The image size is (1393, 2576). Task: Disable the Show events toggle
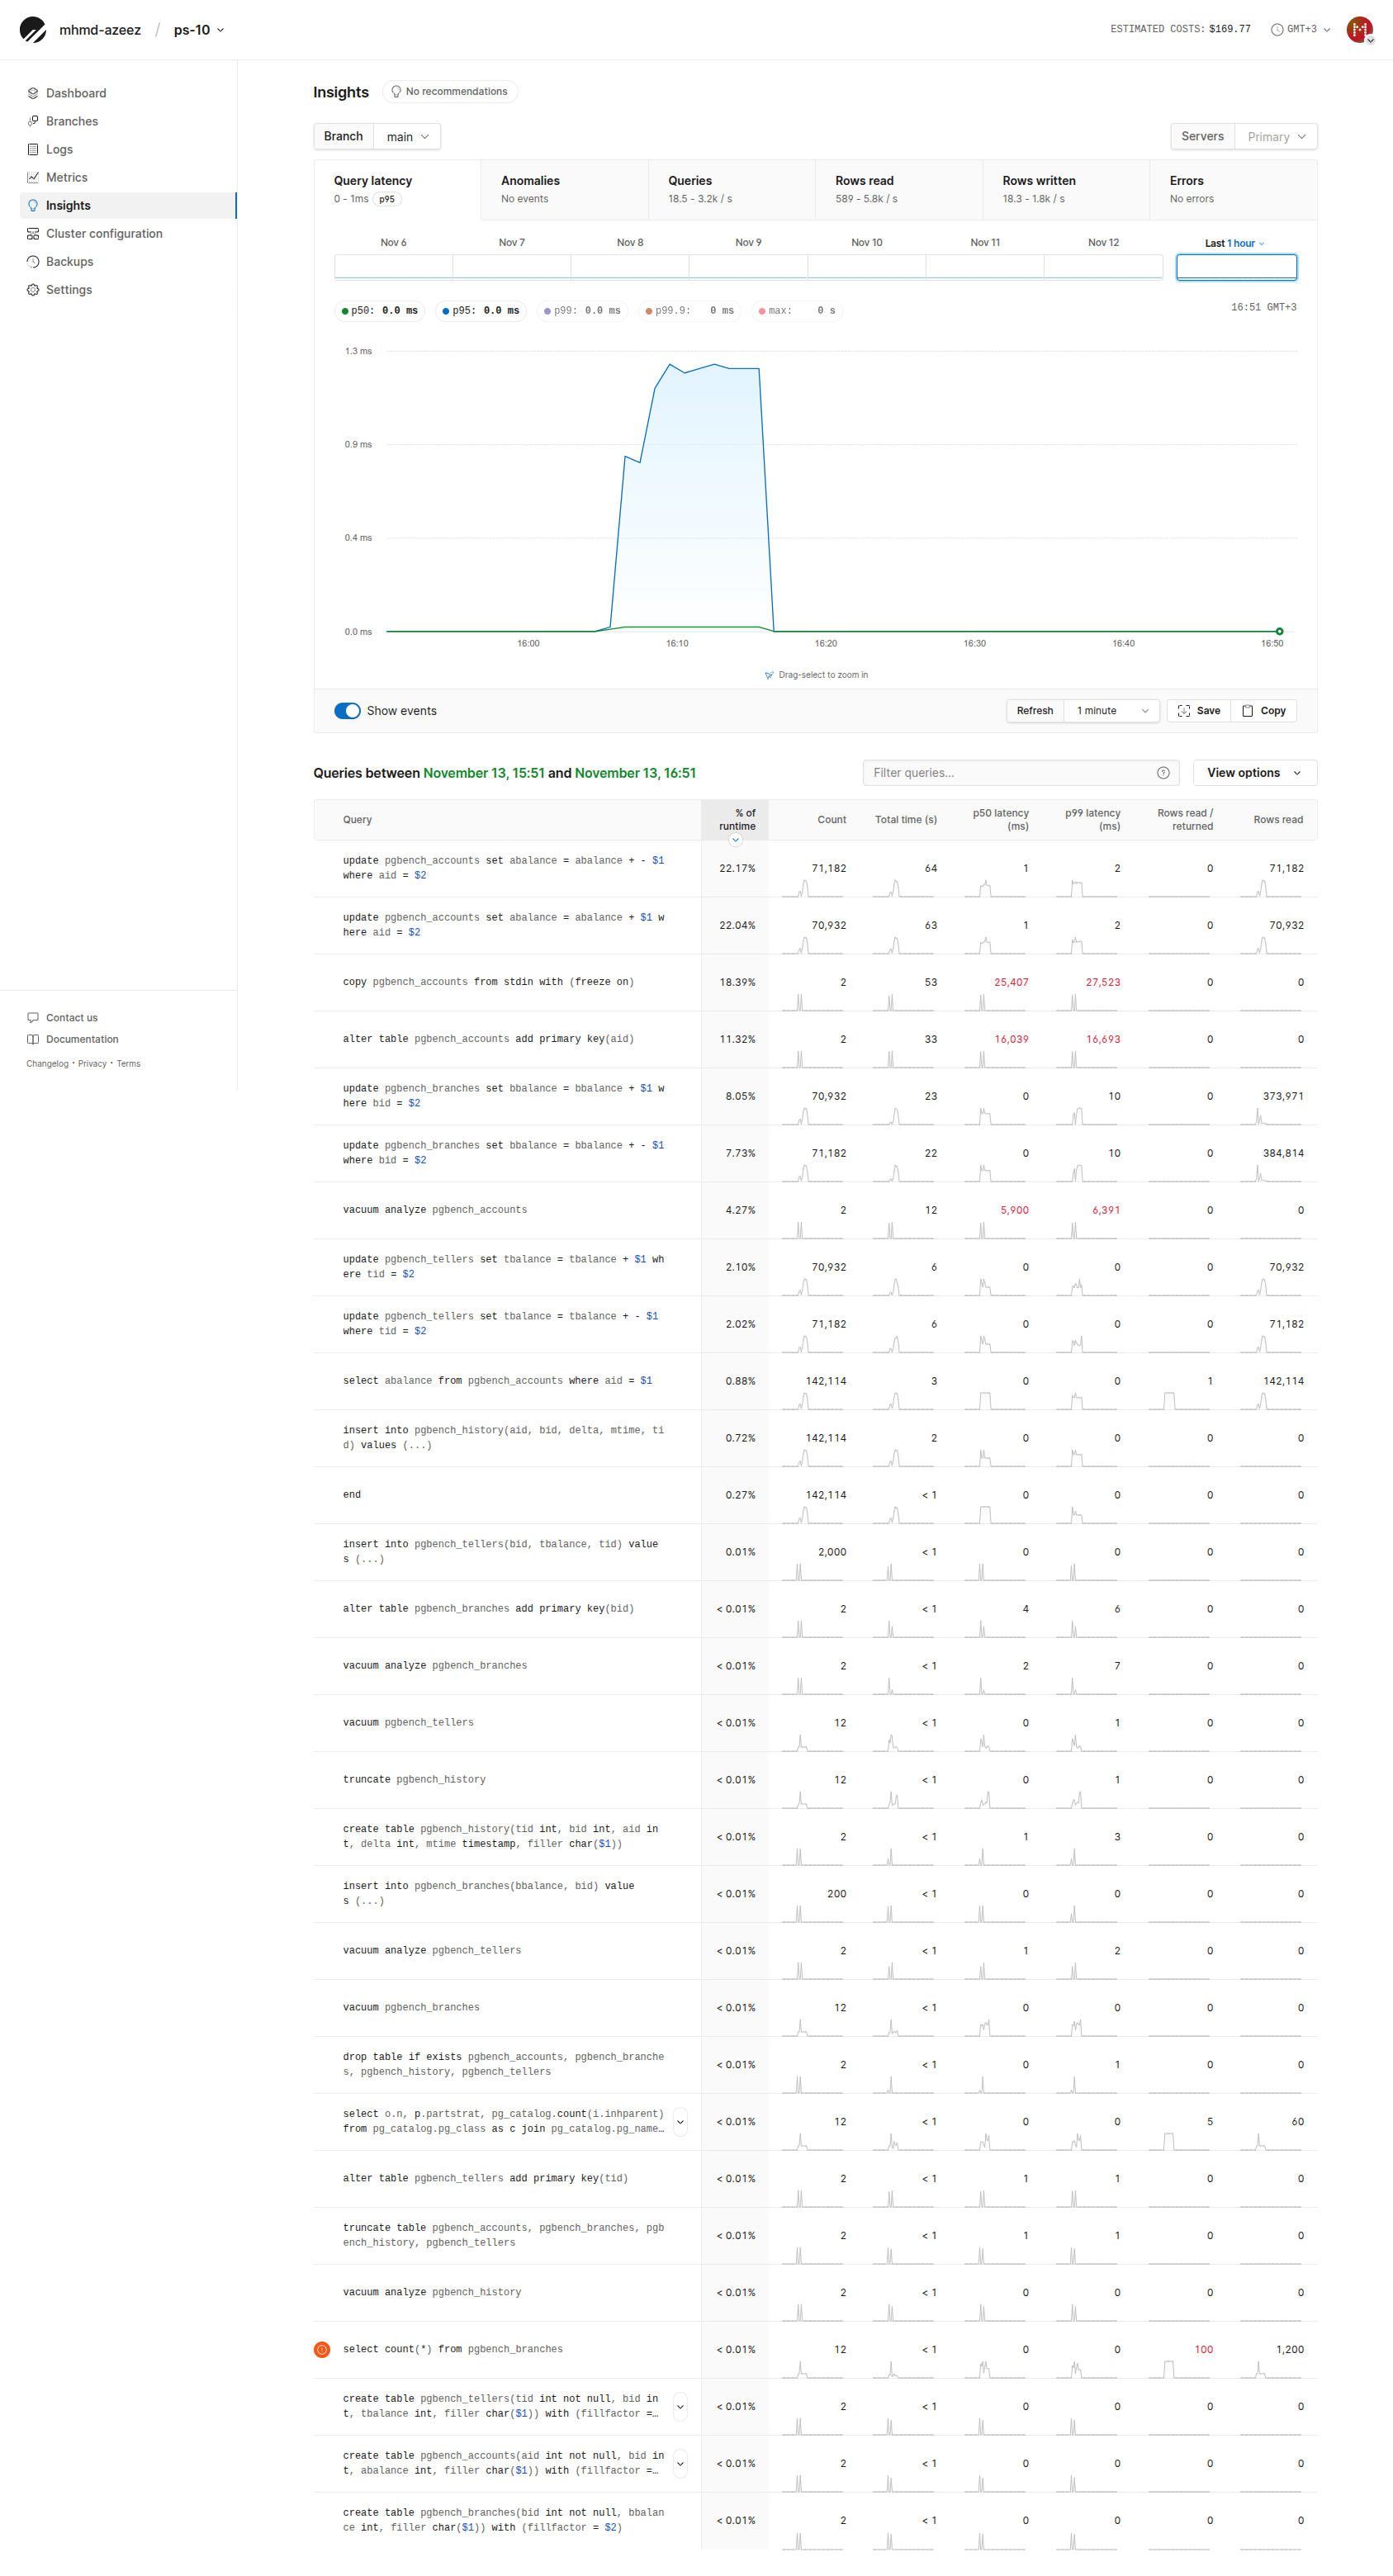(x=347, y=710)
